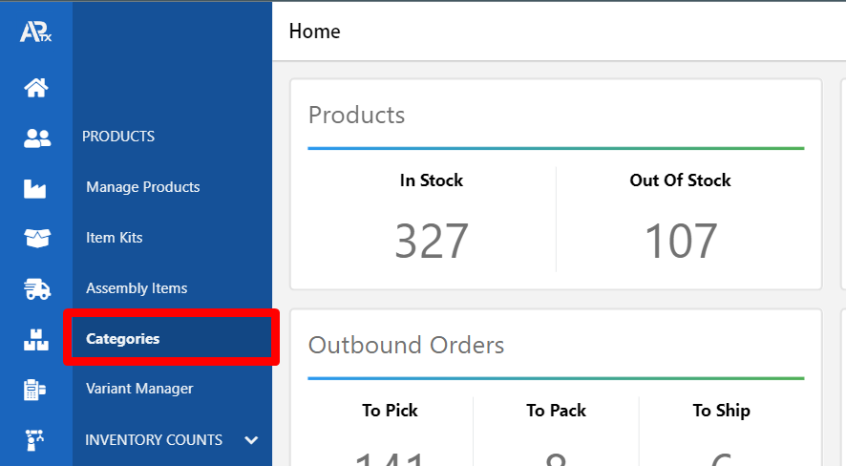
Task: Click the calculator/register icon in sidebar
Action: [x=36, y=390]
